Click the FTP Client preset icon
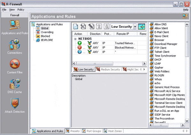This screenshot has width=191, height=135. point(151,48)
